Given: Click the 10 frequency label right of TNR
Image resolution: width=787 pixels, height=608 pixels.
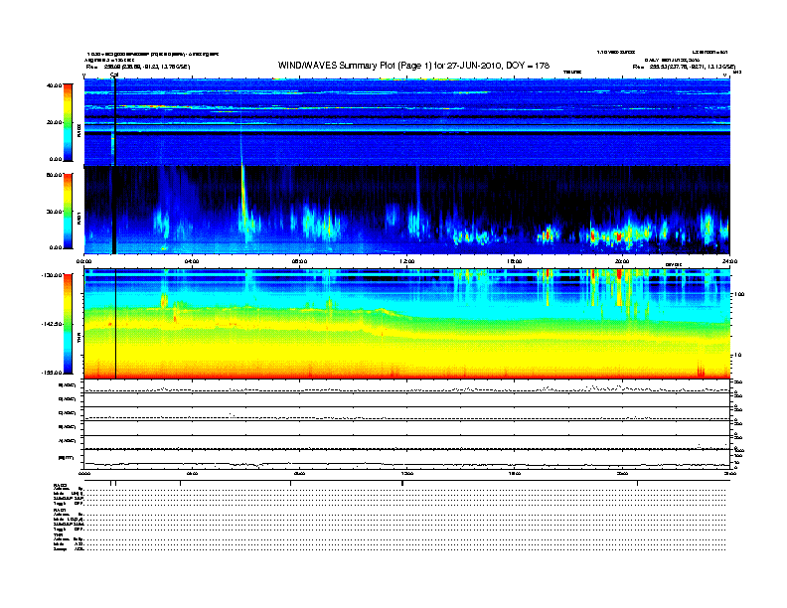Looking at the screenshot, I should coord(737,356).
